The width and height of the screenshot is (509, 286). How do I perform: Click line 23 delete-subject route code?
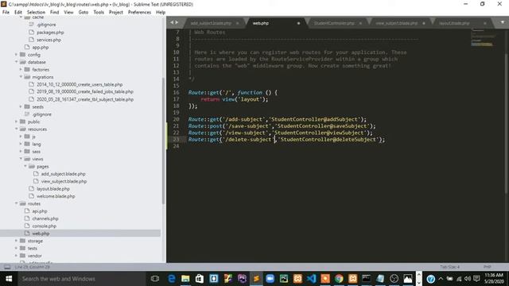pos(286,140)
